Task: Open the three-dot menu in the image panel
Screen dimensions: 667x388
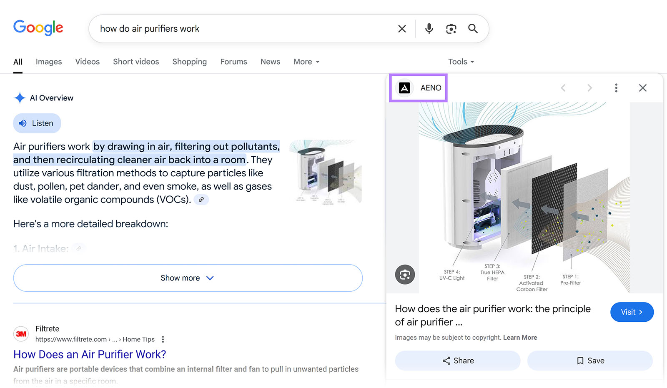Action: point(616,88)
